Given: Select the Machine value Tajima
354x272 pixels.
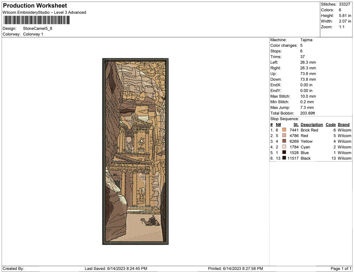Looking at the screenshot, I should [x=306, y=40].
